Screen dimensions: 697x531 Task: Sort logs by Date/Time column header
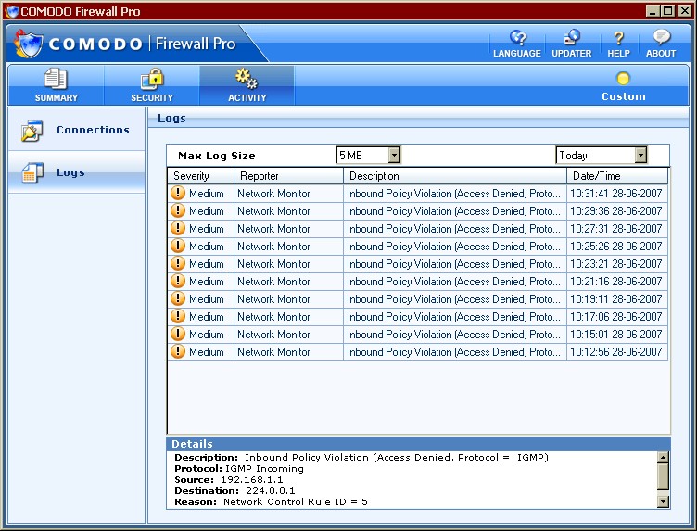[617, 176]
